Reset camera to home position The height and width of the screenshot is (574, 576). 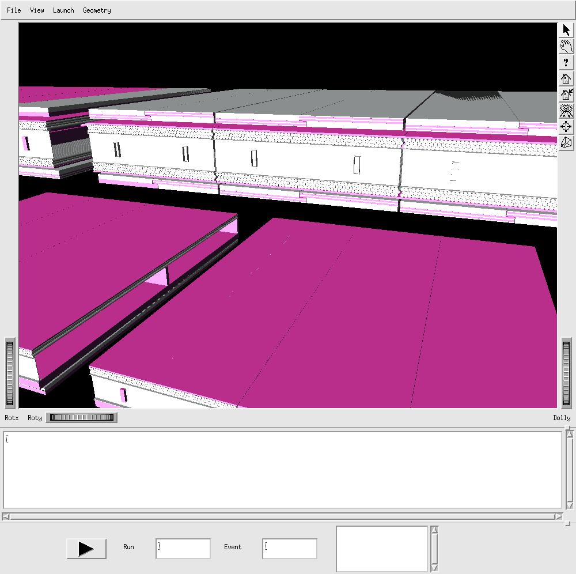point(566,79)
